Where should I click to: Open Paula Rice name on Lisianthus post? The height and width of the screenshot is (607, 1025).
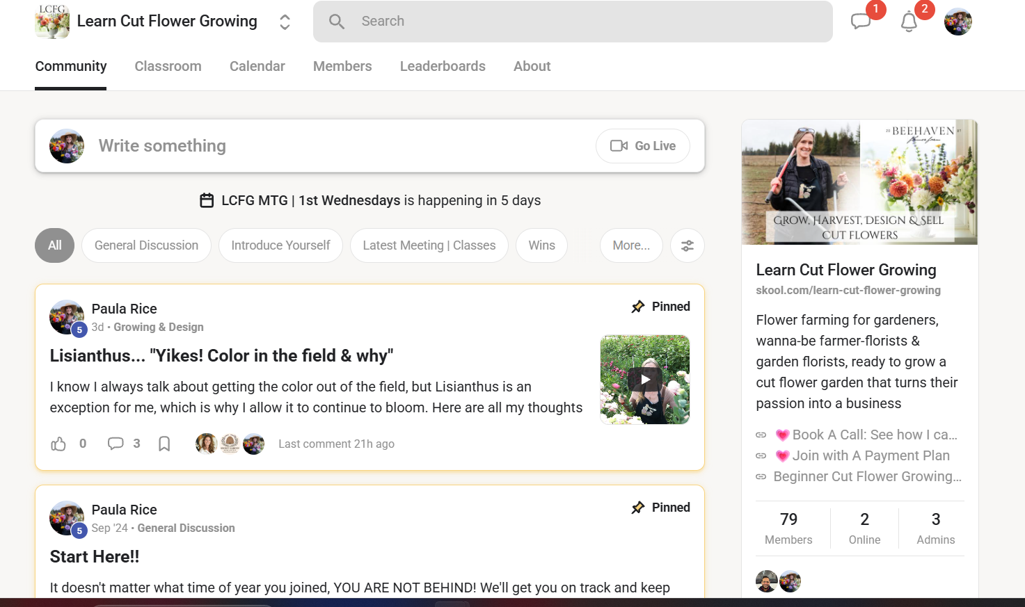click(x=125, y=309)
